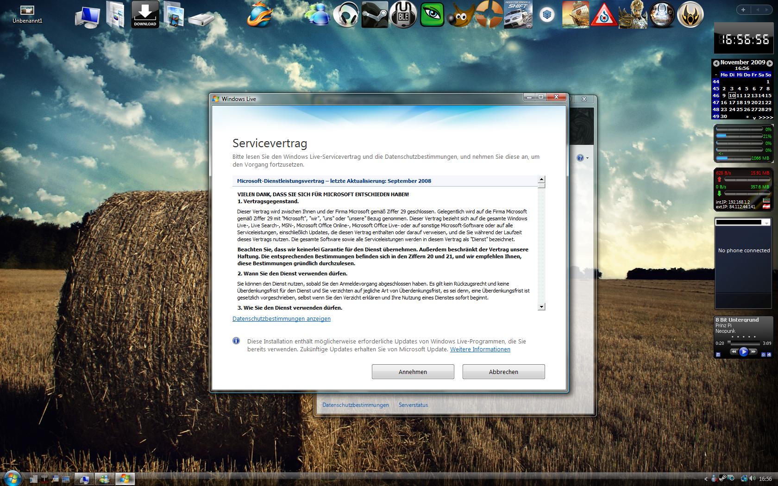Open the Unbenannt1 desktop file

[x=27, y=14]
